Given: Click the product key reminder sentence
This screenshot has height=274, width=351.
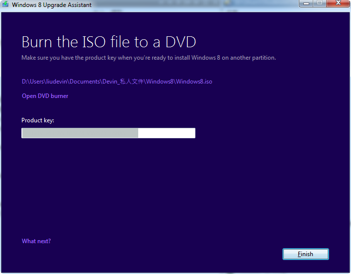Looking at the screenshot, I should (x=149, y=58).
